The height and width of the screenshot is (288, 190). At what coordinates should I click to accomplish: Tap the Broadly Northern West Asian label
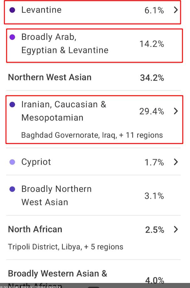pyautogui.click(x=57, y=195)
